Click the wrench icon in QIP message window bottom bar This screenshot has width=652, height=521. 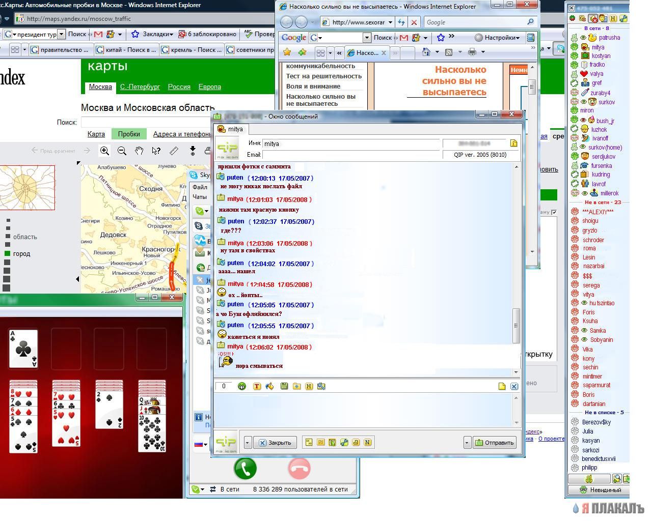(x=344, y=442)
